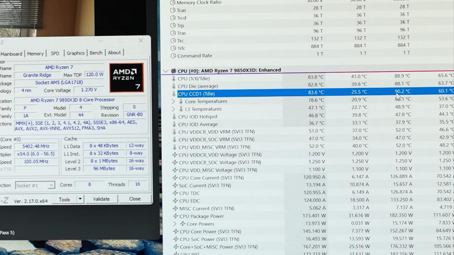
Task: Select the CPU CCD1 (Tdie) sensor row
Action: [x=227, y=93]
